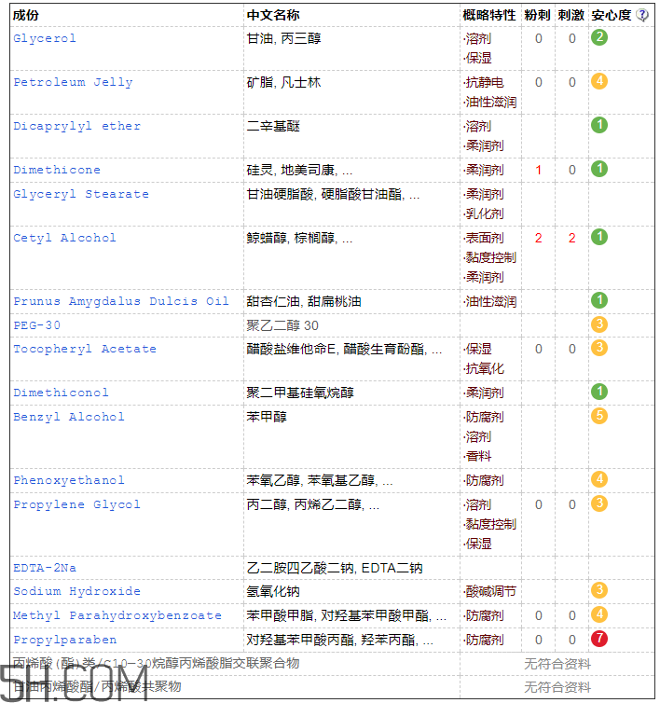The height and width of the screenshot is (703, 660).
Task: Click the green badge in Dimethiconol row
Action: pyautogui.click(x=599, y=392)
